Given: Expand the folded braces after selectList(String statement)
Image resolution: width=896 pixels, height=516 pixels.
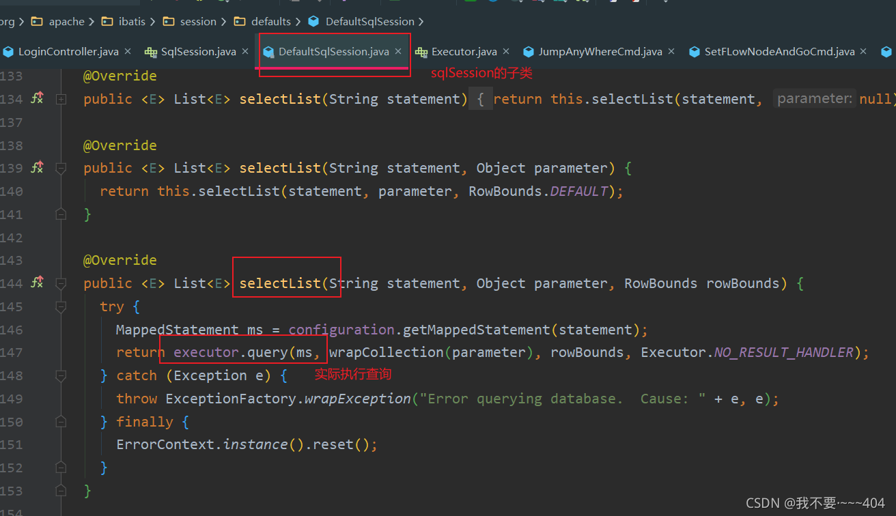Looking at the screenshot, I should pyautogui.click(x=480, y=100).
